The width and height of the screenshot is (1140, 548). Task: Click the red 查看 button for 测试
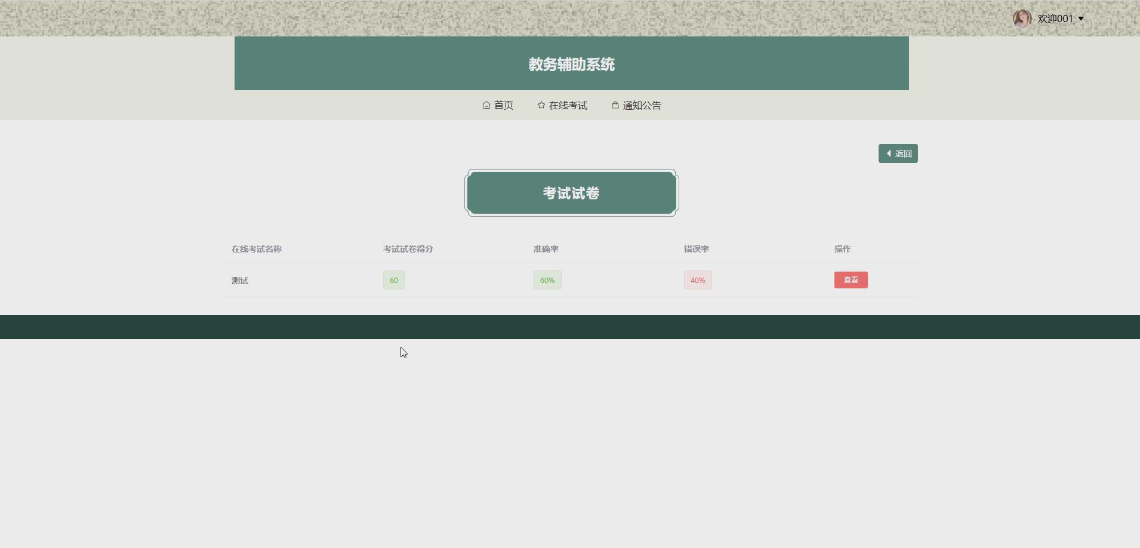coord(851,279)
